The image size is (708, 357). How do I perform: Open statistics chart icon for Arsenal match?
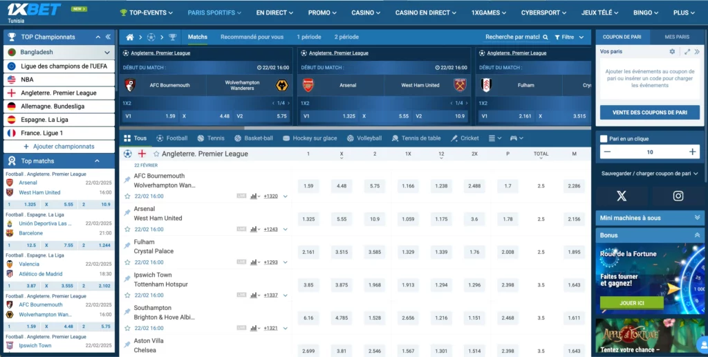pos(255,229)
